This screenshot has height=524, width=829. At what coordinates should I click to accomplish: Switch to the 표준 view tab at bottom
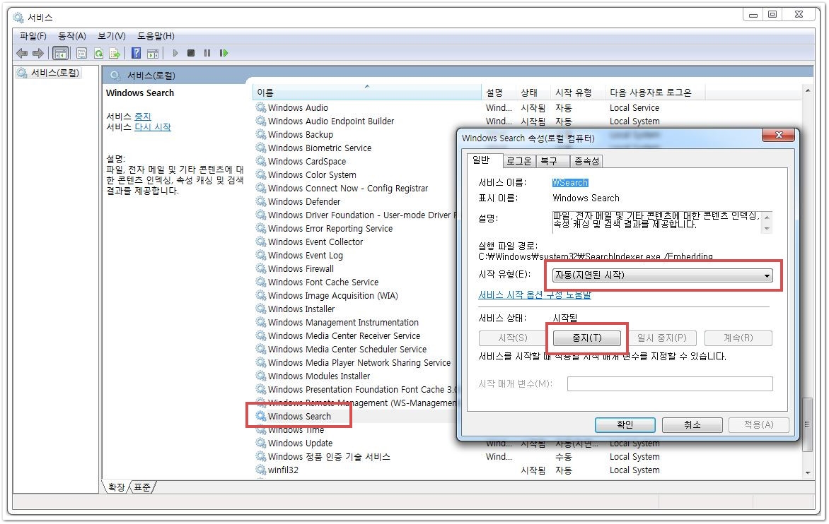142,487
